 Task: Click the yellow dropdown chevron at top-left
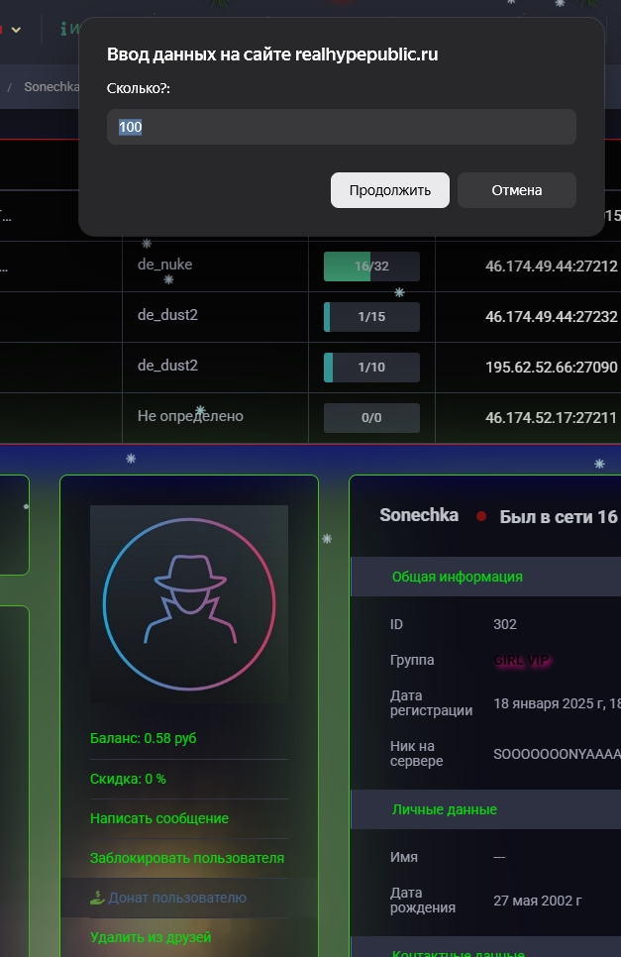tap(16, 30)
